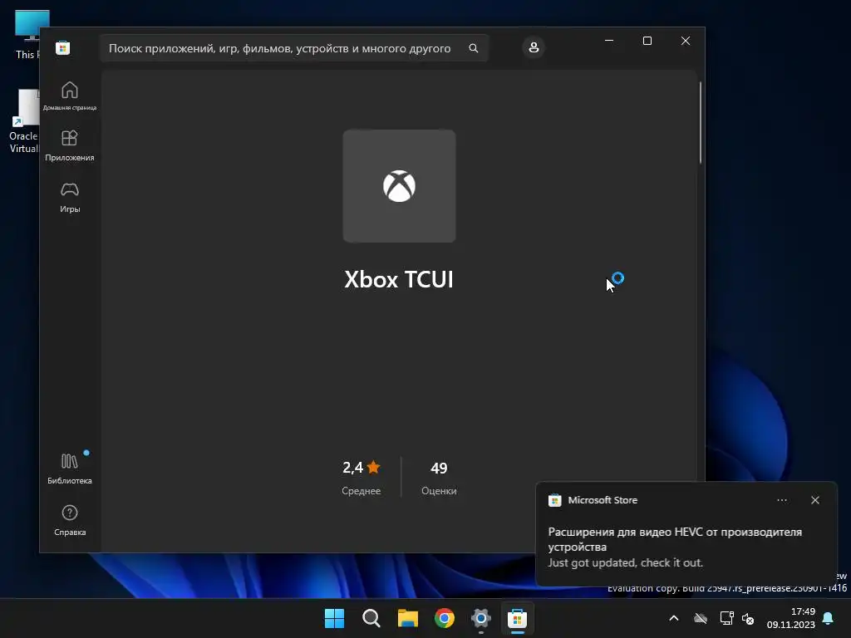The image size is (851, 638).
Task: Maximize the Microsoft Store window
Action: click(x=647, y=41)
